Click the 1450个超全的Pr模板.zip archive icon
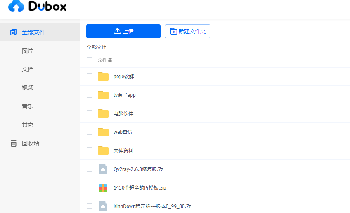Image resolution: width=350 pixels, height=213 pixels. point(103,188)
